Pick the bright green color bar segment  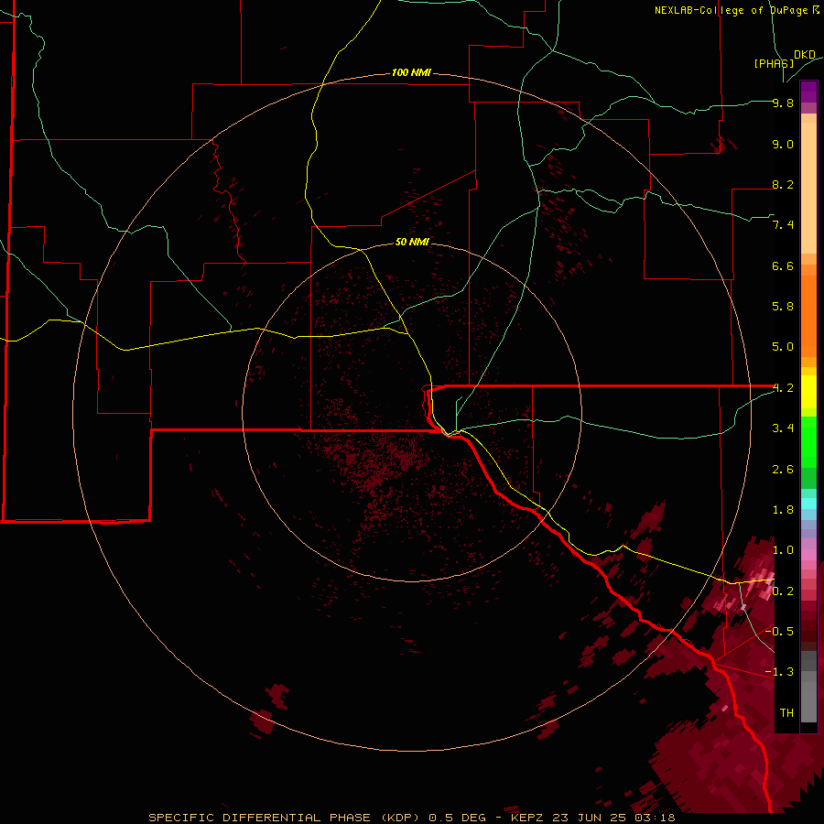click(808, 441)
